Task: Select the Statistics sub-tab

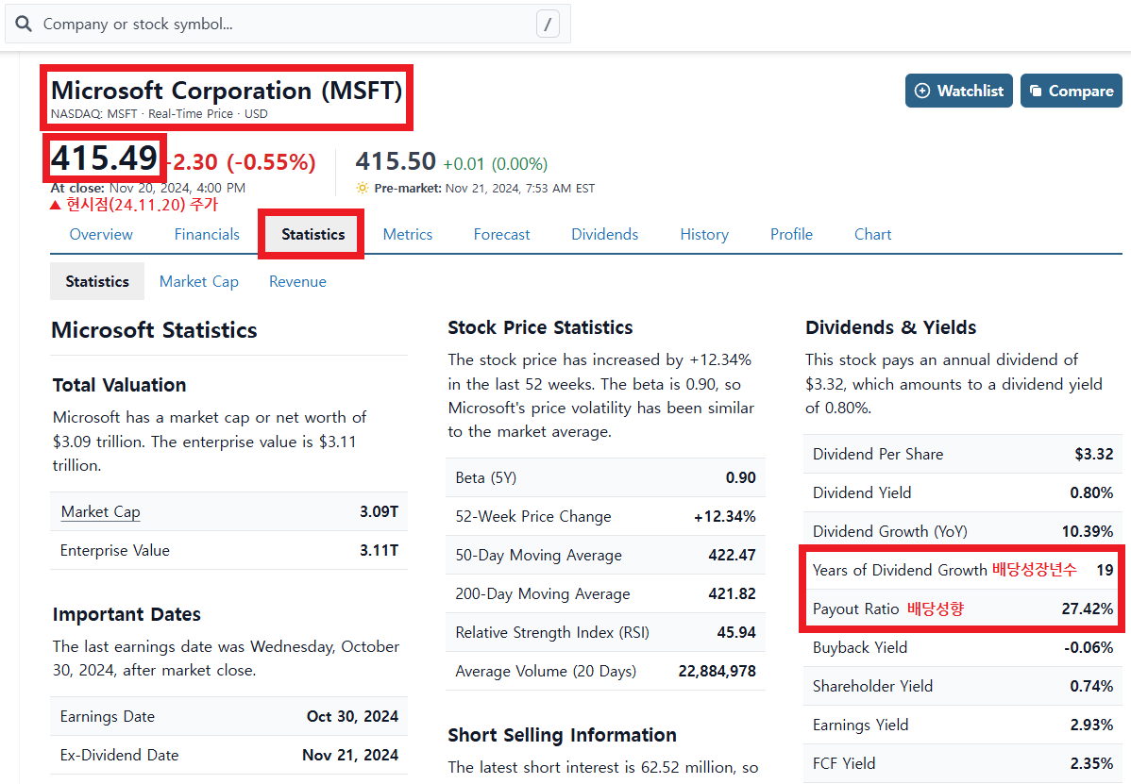Action: tap(97, 281)
